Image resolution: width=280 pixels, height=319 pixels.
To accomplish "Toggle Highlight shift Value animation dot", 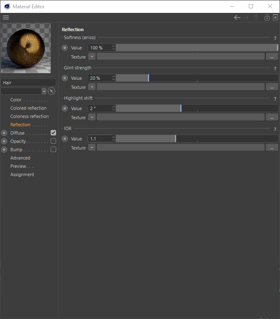I will 65,108.
